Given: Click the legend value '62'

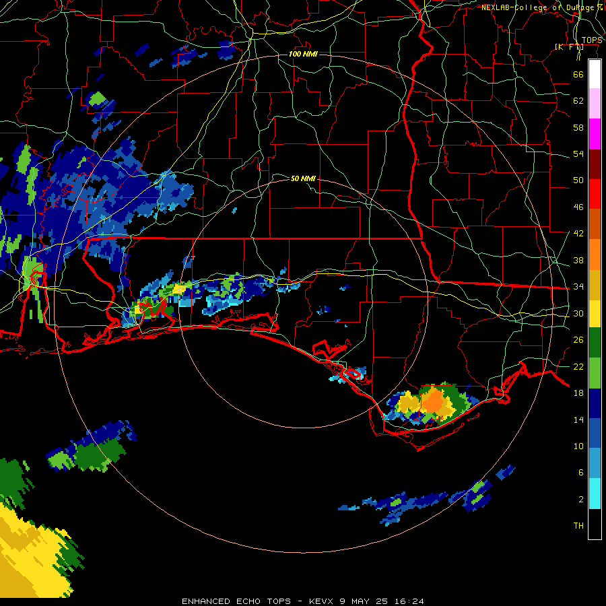Looking at the screenshot, I should click(578, 101).
